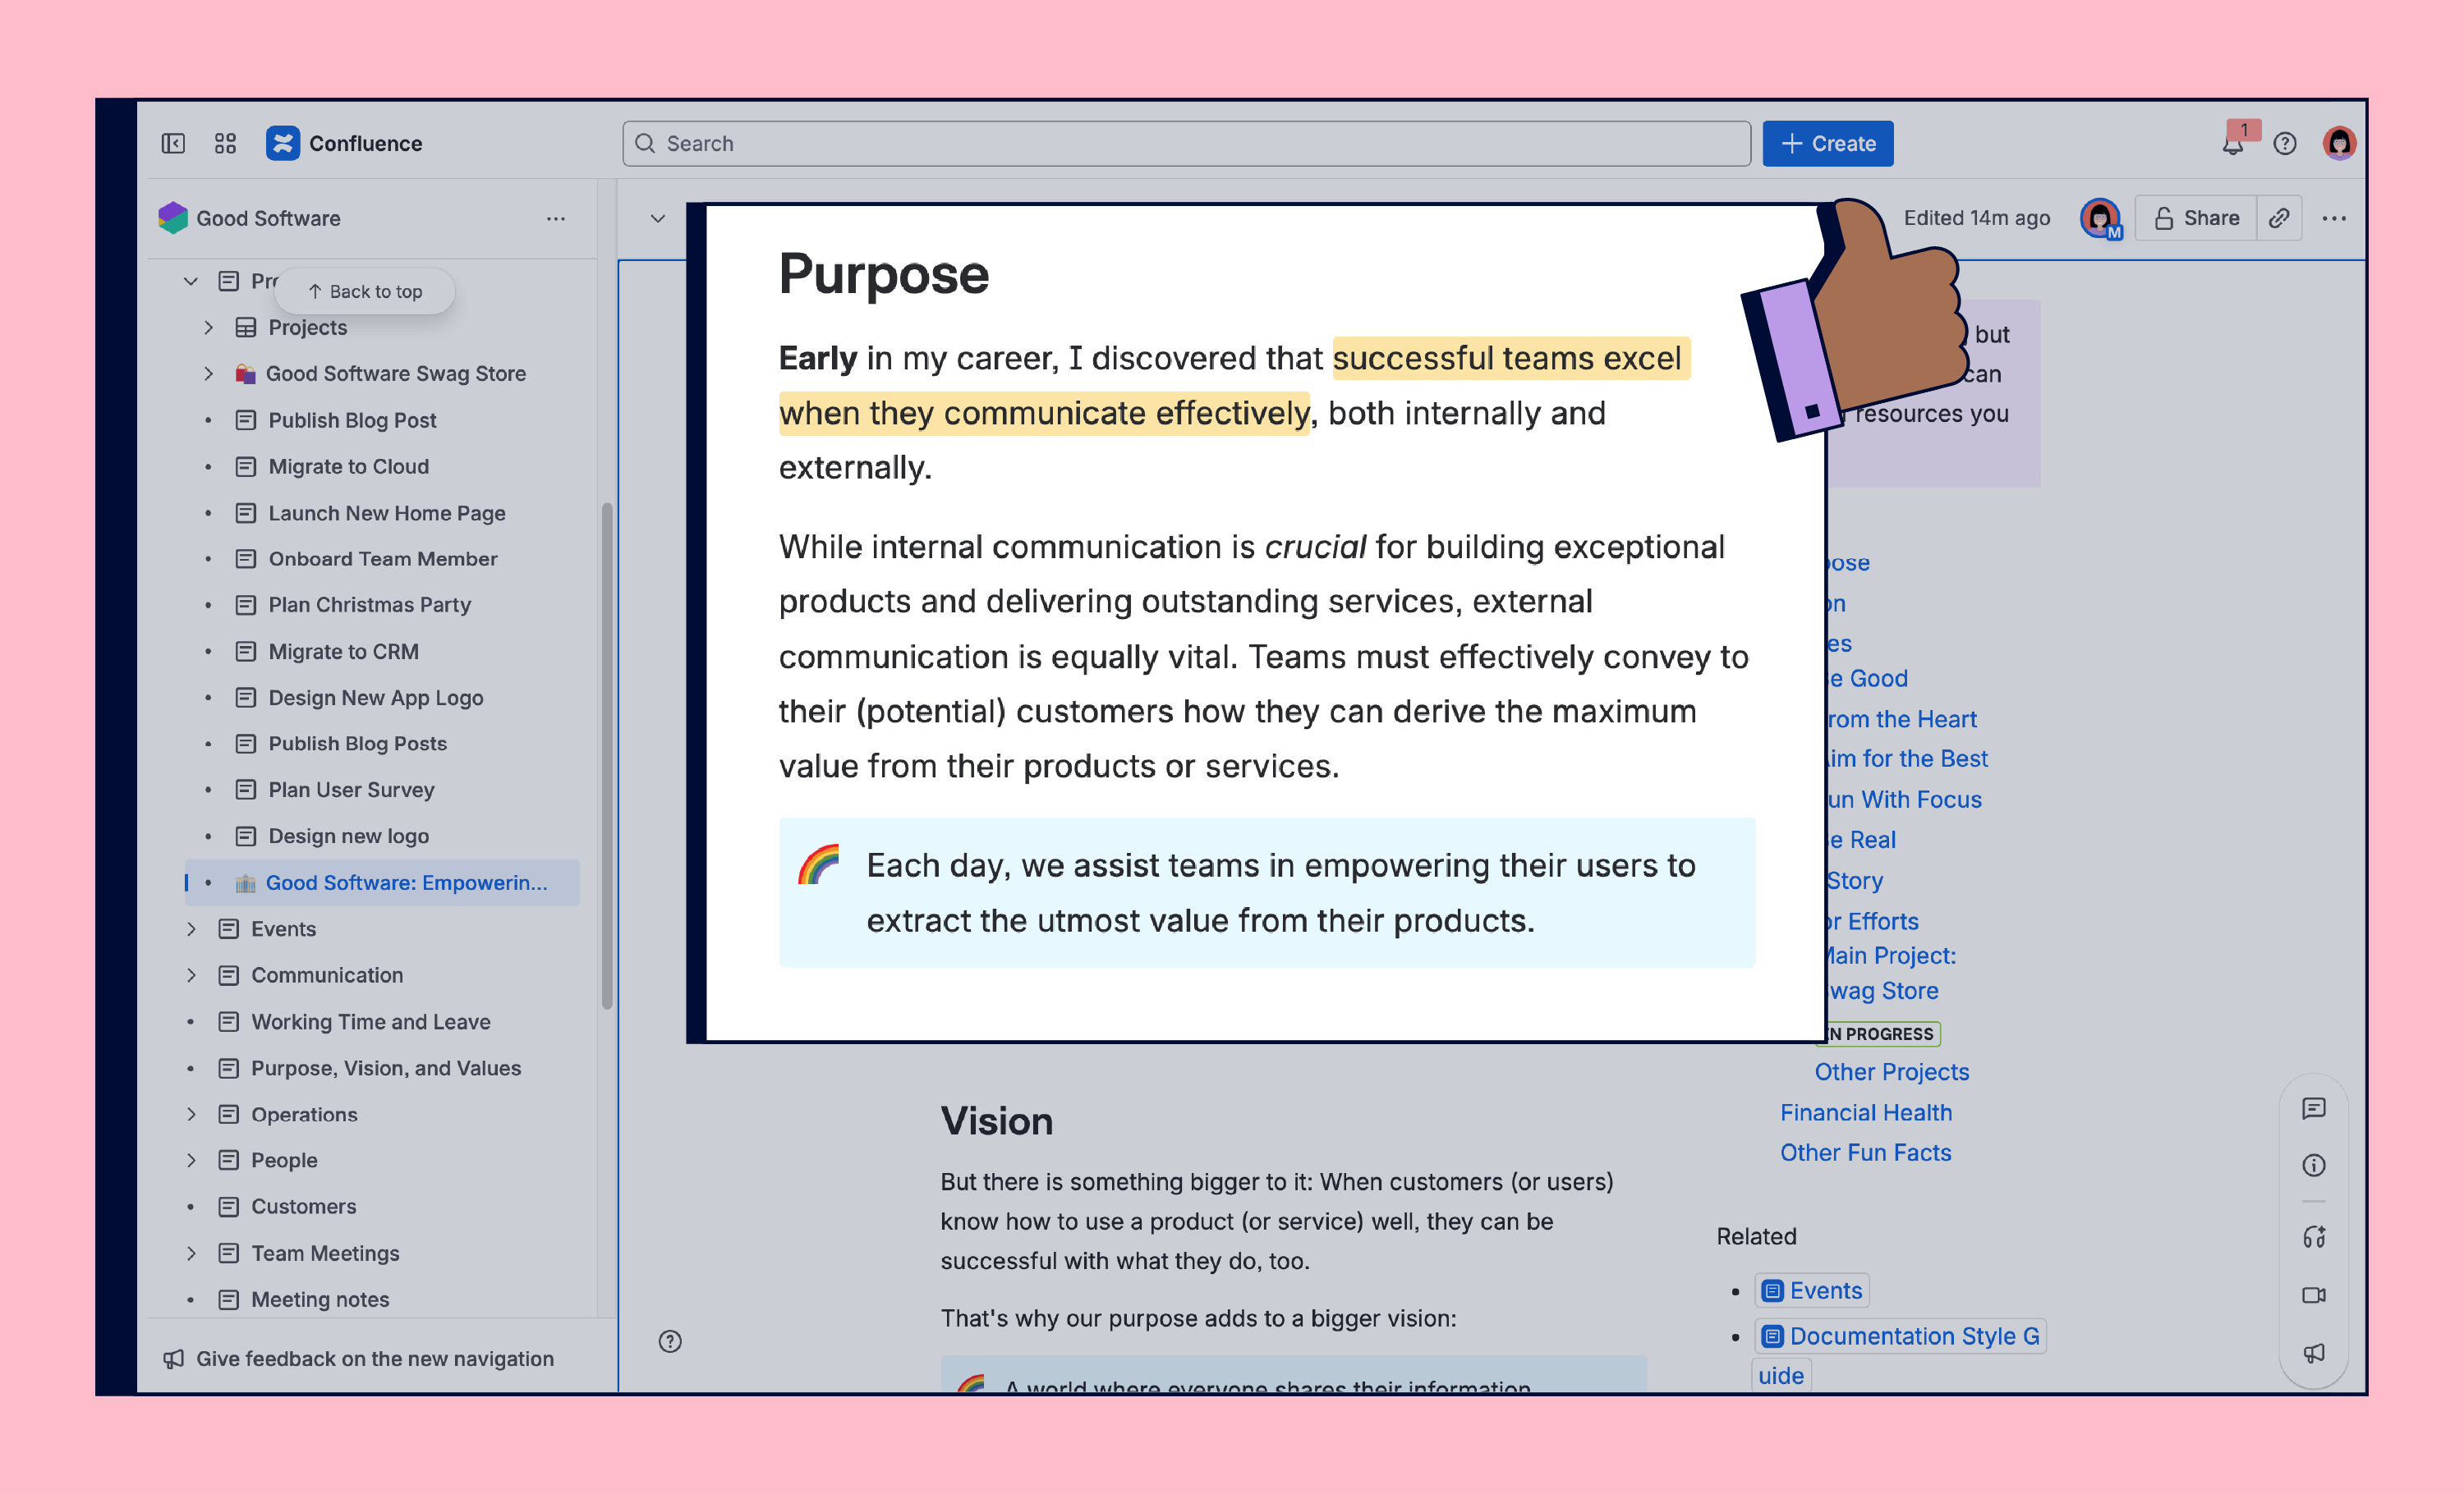2464x1494 pixels.
Task: Open the app switcher grid icon
Action: [x=226, y=144]
